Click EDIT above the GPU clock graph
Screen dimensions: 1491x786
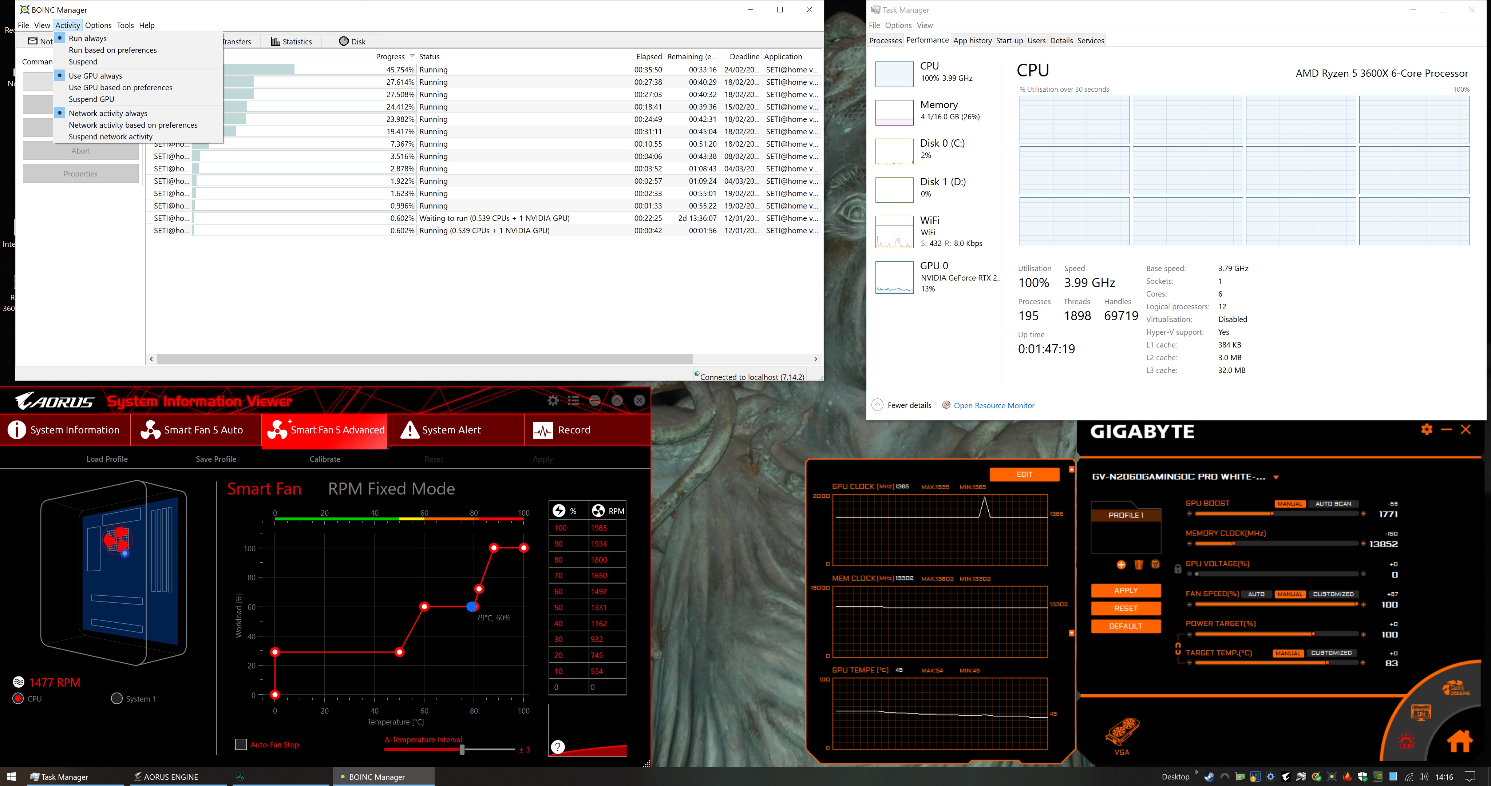(1024, 475)
